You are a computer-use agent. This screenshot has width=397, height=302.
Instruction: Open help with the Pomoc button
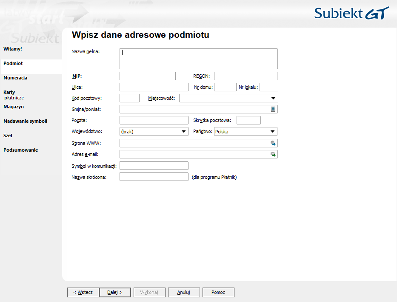tap(218, 292)
